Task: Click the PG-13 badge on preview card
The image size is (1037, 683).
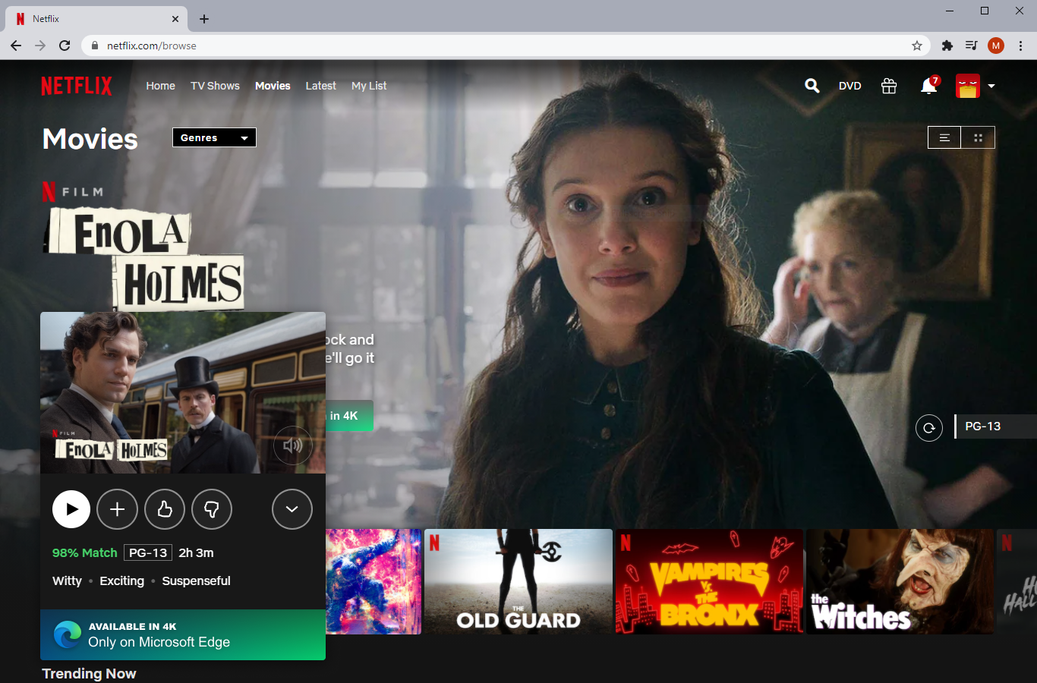Action: [148, 552]
